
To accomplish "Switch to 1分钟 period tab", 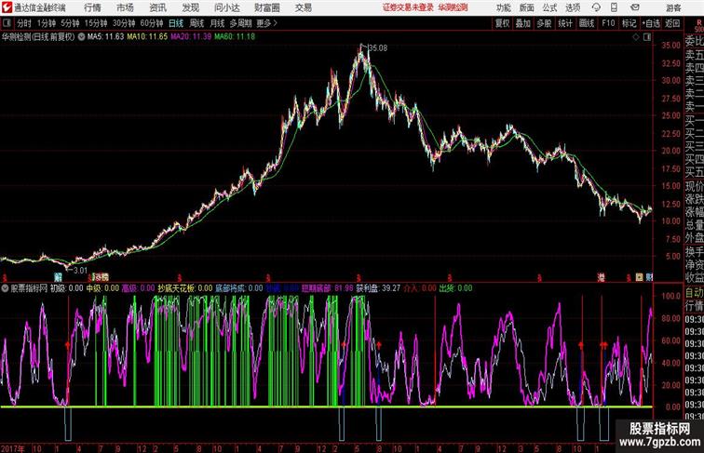I will [47, 23].
